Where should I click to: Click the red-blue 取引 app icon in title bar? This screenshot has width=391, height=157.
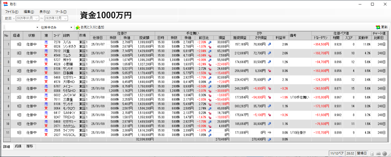tap(5, 4)
